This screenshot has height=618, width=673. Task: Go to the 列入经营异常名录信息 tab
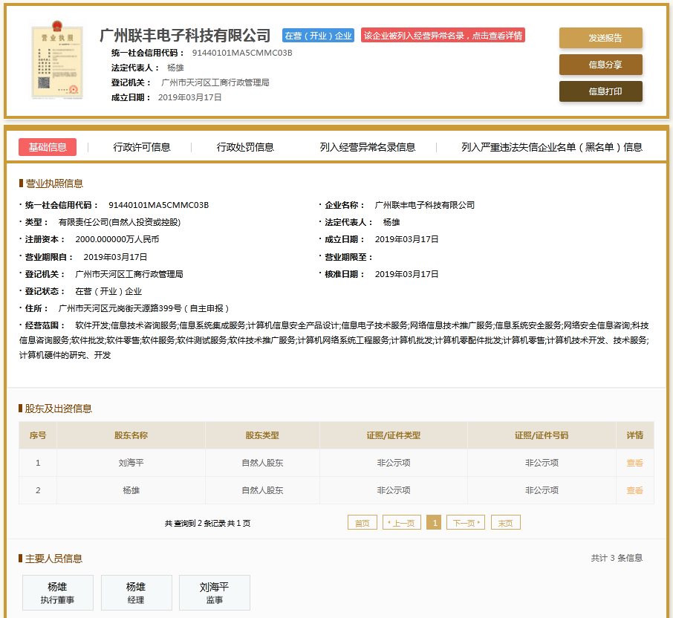click(368, 147)
